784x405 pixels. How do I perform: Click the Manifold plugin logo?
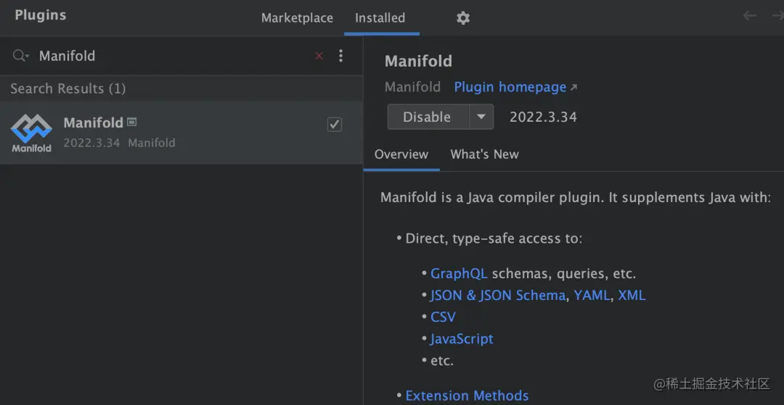click(x=31, y=133)
